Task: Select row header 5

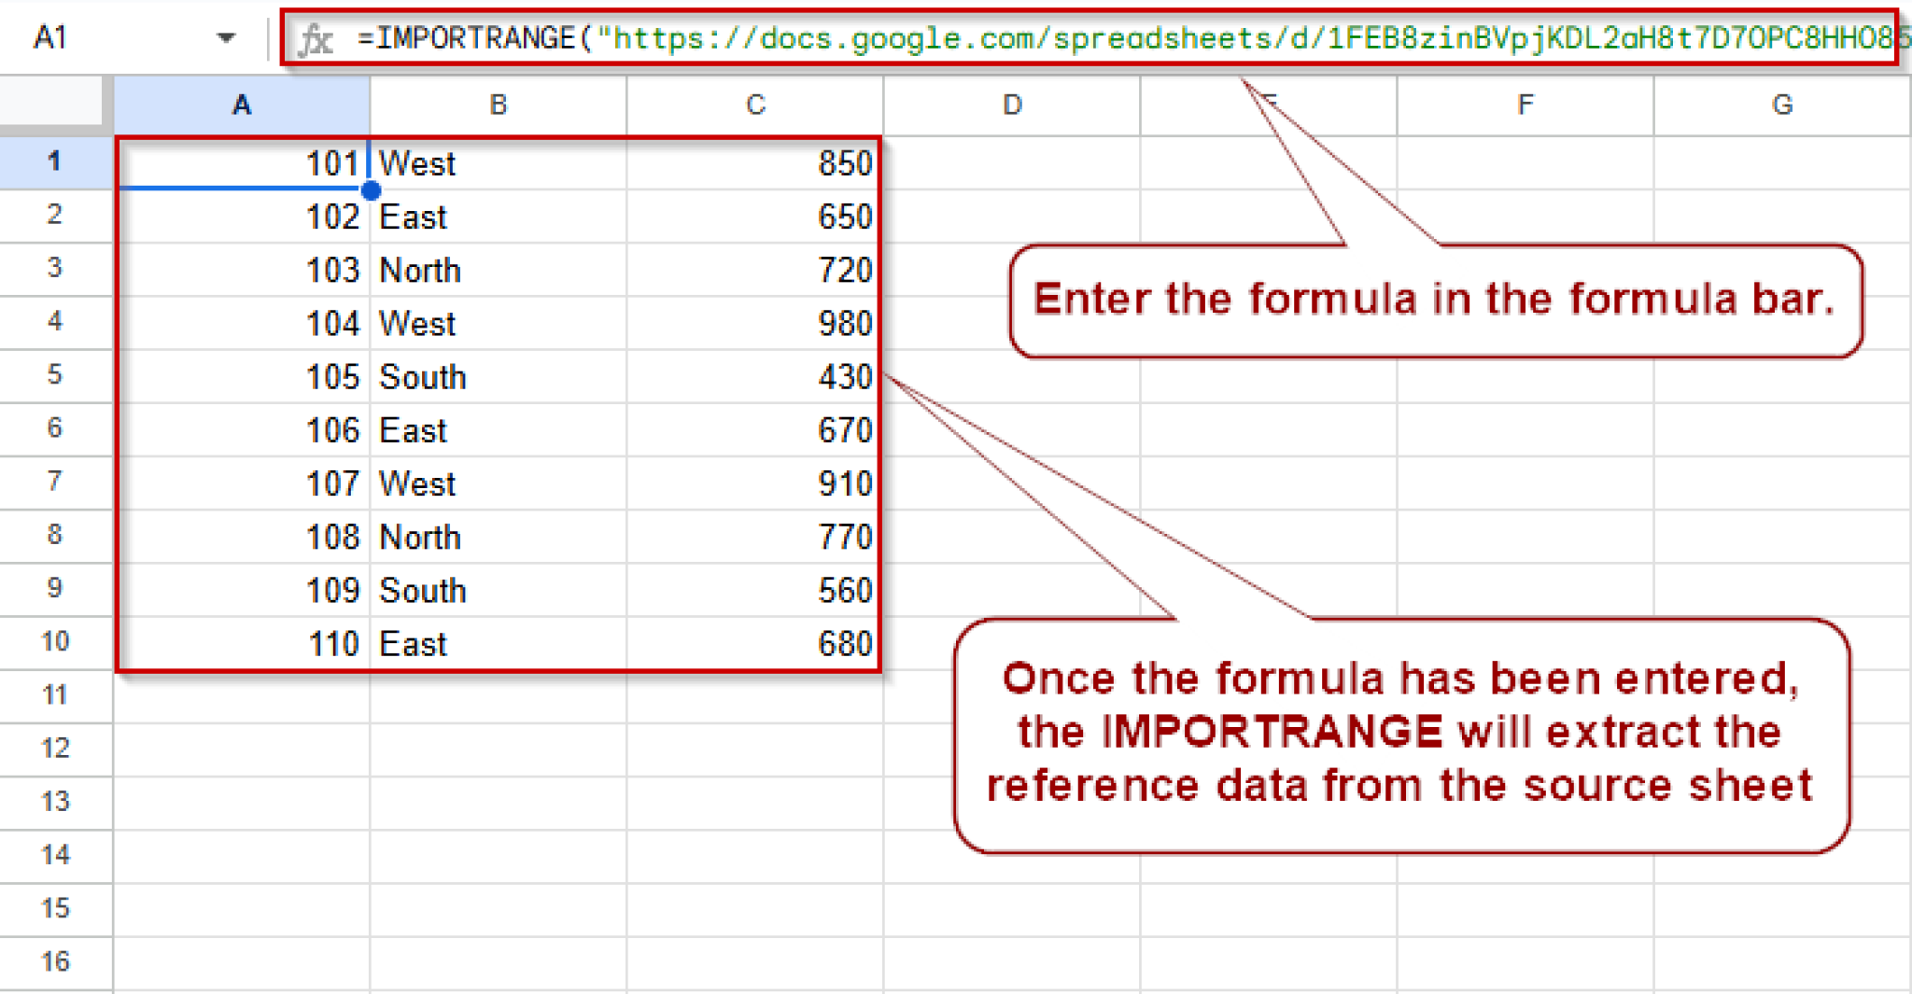Action: [x=54, y=375]
